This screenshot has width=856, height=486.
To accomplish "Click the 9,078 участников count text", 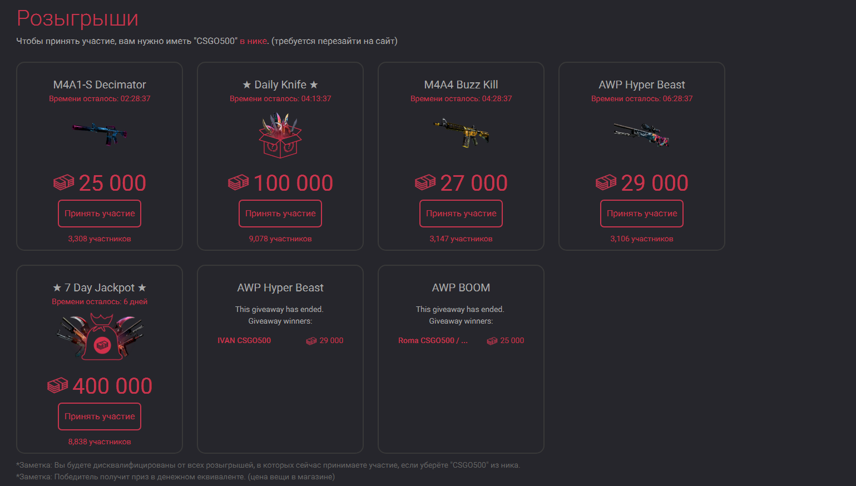I will tap(280, 239).
